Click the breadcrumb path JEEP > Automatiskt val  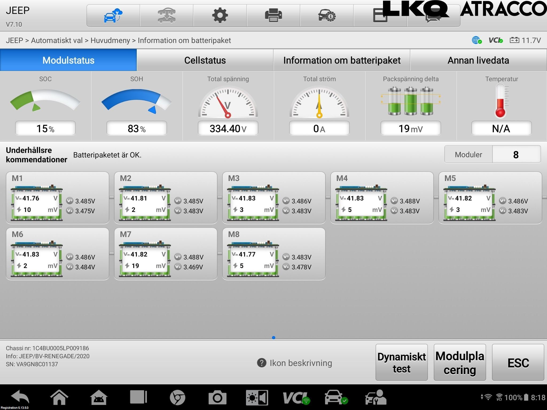(x=44, y=40)
